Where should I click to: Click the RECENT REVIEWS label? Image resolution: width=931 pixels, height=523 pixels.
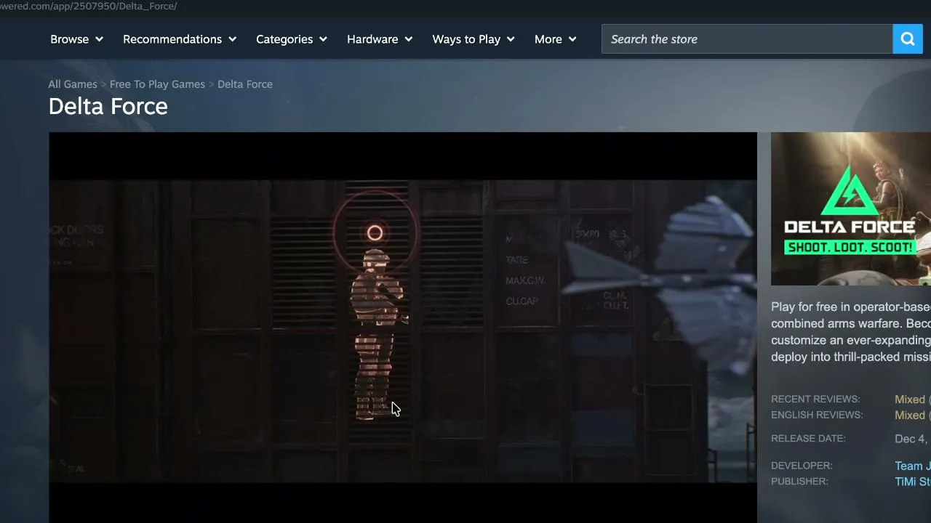click(x=815, y=400)
